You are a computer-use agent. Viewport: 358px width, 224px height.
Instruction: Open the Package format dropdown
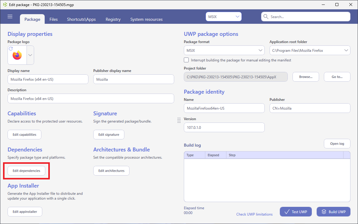click(x=224, y=50)
